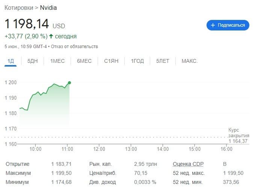Click the Курс закрытия 1 164,37 label
Viewport: 261px width, 188px height.
click(x=238, y=135)
